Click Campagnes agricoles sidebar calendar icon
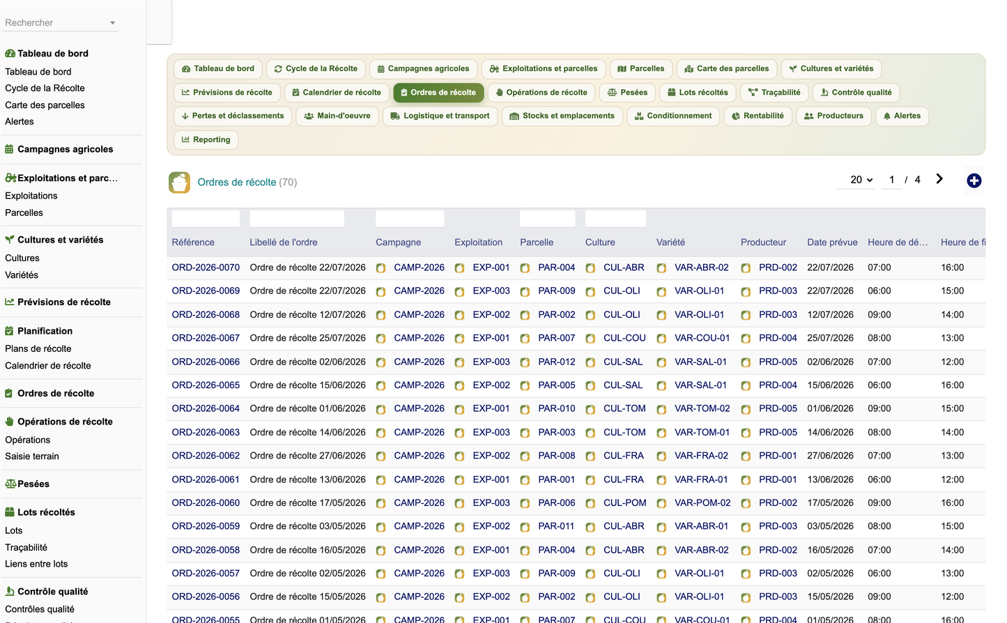The image size is (1007, 623). pos(9,149)
